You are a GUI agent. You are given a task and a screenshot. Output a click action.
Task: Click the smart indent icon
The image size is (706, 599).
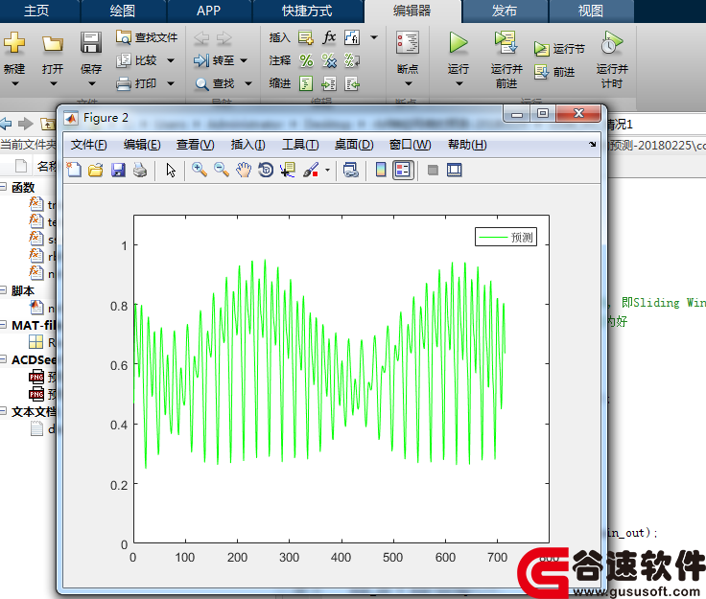(x=306, y=83)
